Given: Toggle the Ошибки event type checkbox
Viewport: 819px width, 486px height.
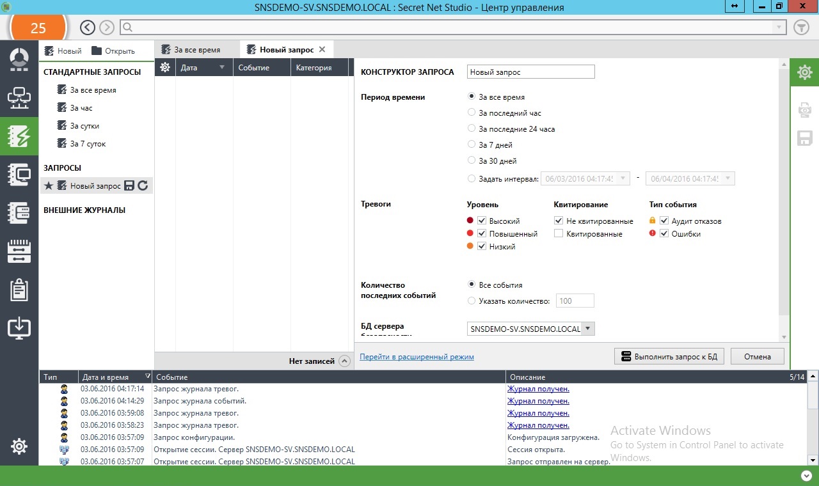Looking at the screenshot, I should click(x=664, y=233).
